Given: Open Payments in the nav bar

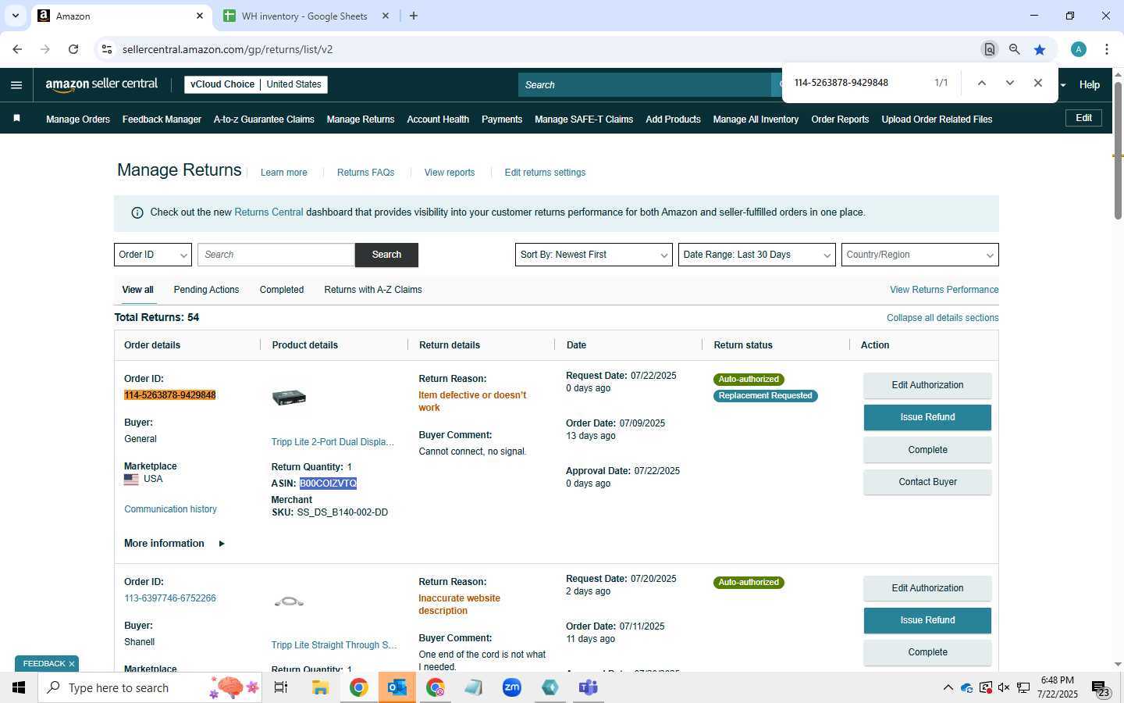Looking at the screenshot, I should pyautogui.click(x=502, y=120).
